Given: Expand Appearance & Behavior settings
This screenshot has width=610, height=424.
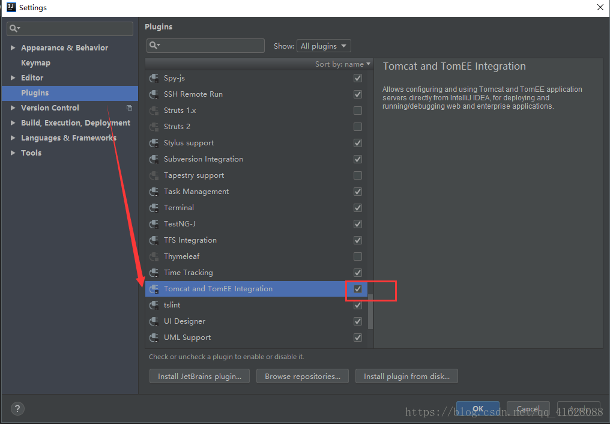Looking at the screenshot, I should pyautogui.click(x=13, y=48).
